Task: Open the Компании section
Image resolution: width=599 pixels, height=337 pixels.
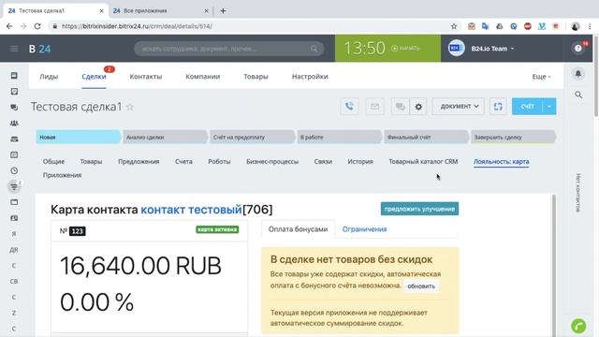Action: click(202, 77)
